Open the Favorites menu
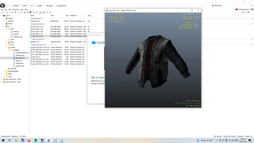 pos(16,10)
